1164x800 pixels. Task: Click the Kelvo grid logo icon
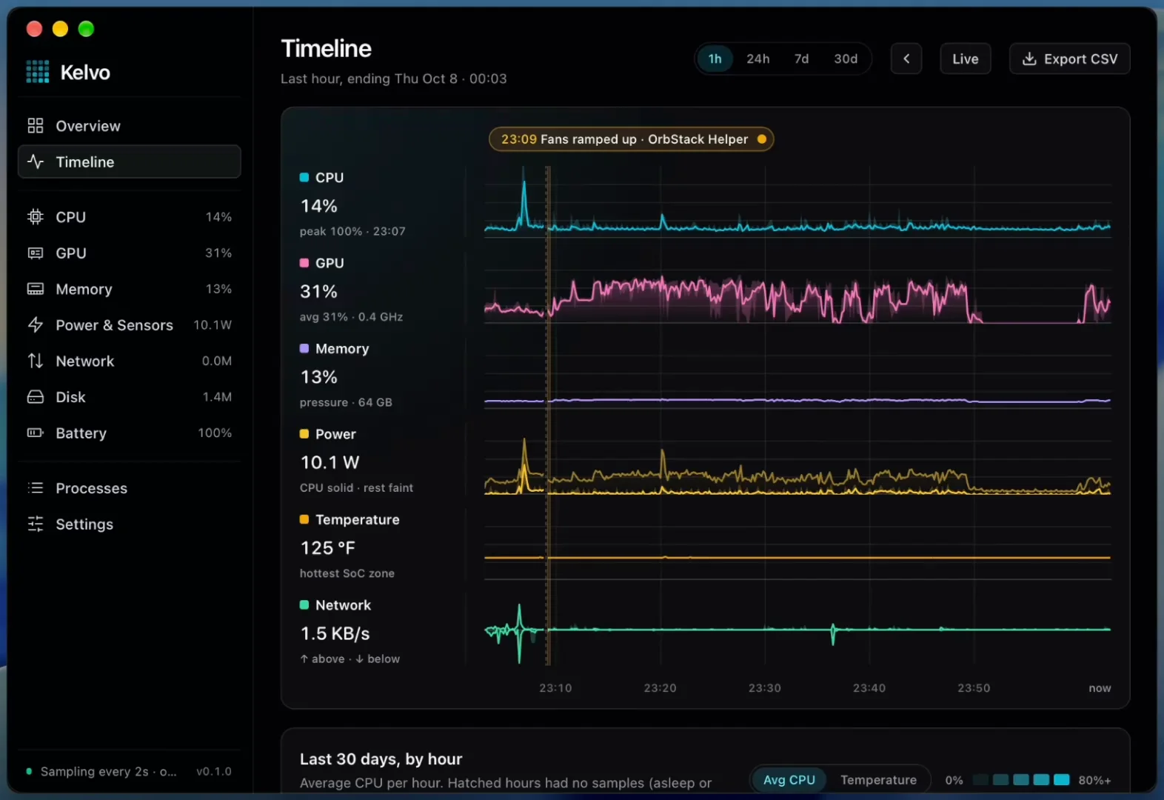point(38,72)
